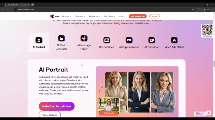Open the Pricing page
This screenshot has height=120, width=215.
point(122,16)
